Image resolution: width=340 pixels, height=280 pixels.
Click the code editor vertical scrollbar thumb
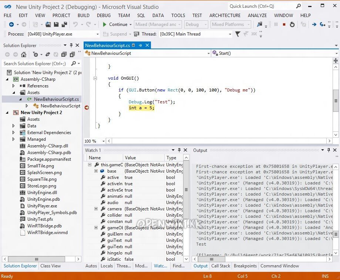pyautogui.click(x=336, y=101)
